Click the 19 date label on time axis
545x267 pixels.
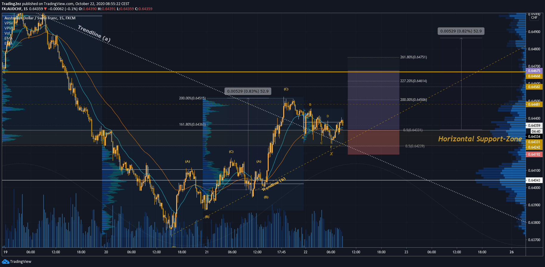point(5,252)
